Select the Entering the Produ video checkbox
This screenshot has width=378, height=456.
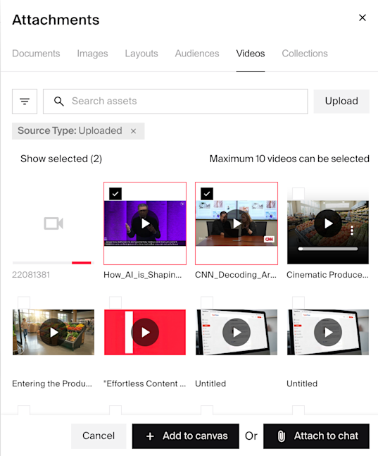(x=24, y=302)
